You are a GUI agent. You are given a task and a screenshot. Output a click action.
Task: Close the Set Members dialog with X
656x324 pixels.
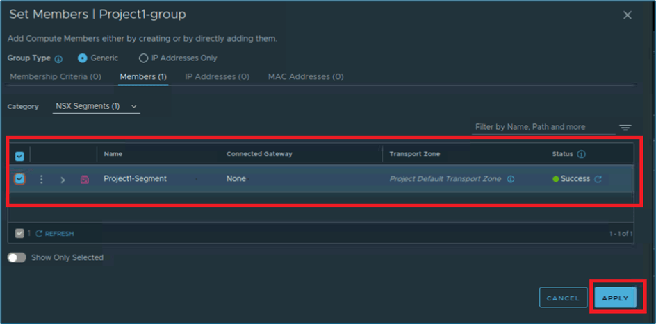628,15
